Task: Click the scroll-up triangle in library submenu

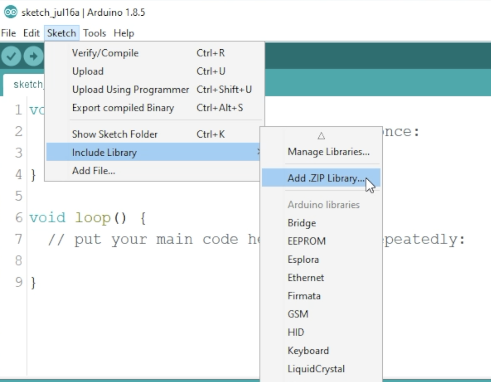Action: pyautogui.click(x=321, y=135)
